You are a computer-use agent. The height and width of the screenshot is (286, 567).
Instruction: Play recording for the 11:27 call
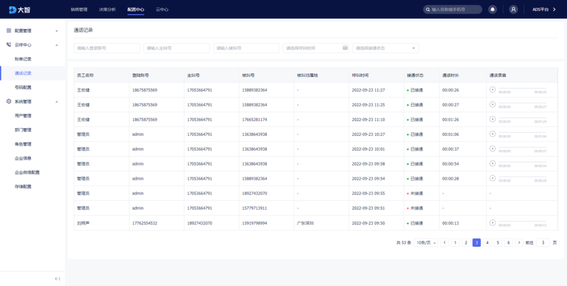(x=492, y=90)
